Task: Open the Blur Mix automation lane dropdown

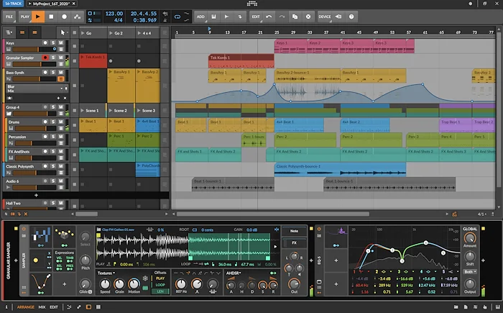Action: coord(62,89)
